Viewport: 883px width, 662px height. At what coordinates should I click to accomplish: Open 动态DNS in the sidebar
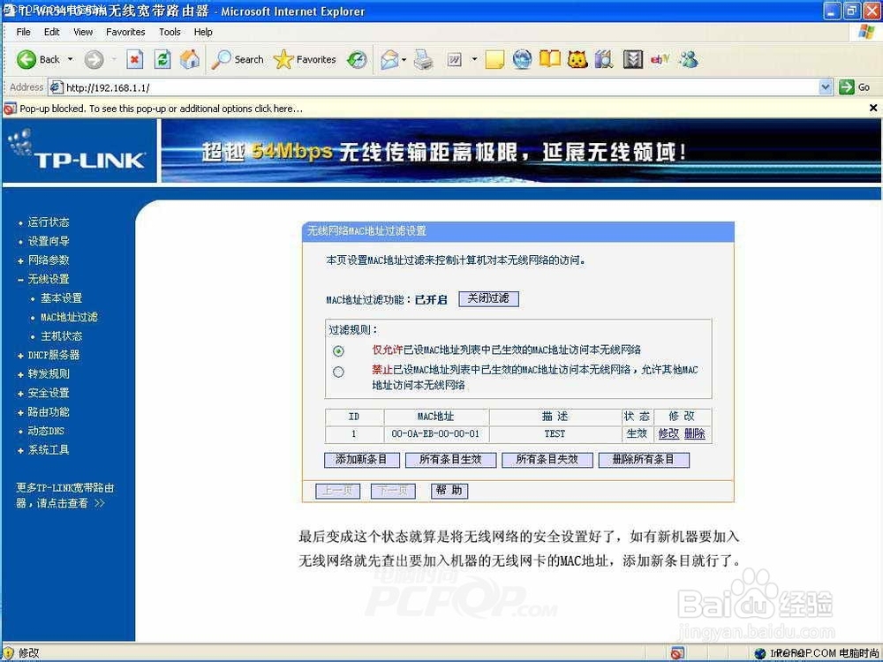pyautogui.click(x=46, y=432)
